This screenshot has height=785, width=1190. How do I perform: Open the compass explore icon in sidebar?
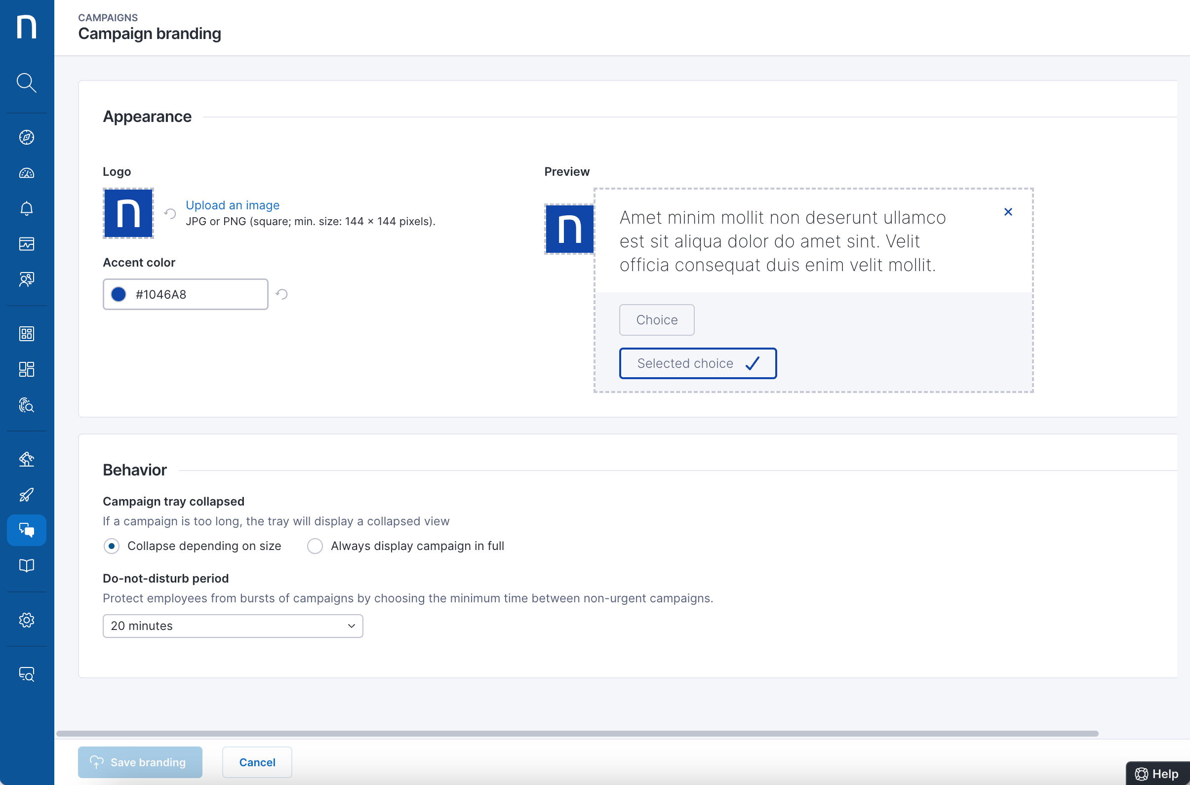coord(27,137)
